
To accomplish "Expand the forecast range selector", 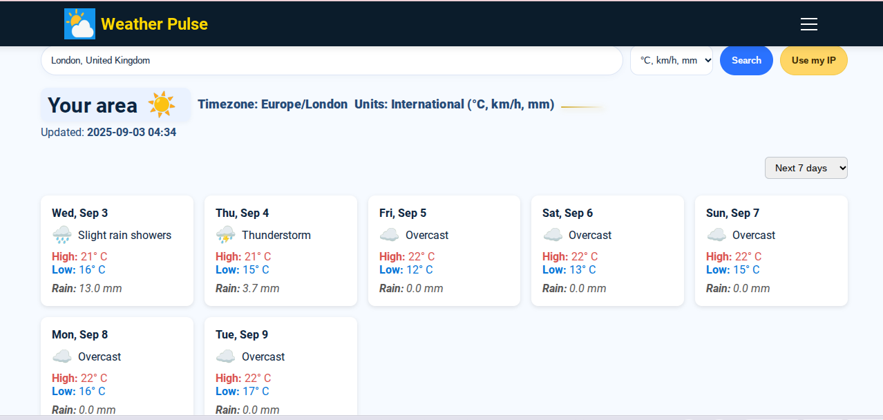I will coord(806,167).
